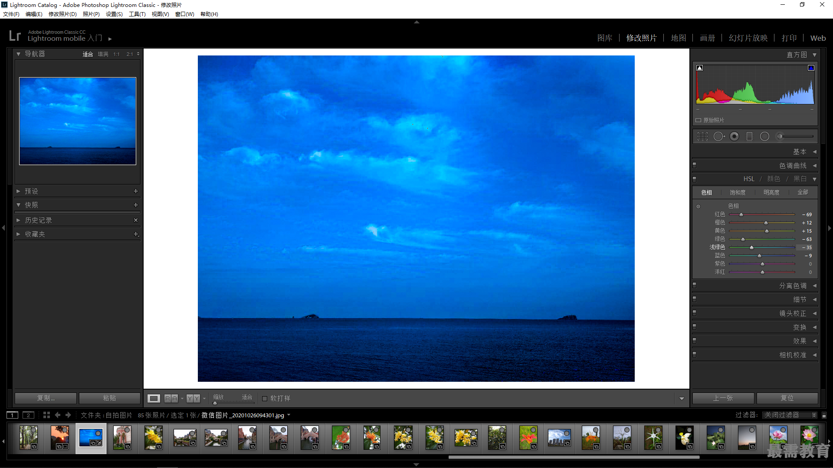Click the 复位 reset button

[x=787, y=398]
